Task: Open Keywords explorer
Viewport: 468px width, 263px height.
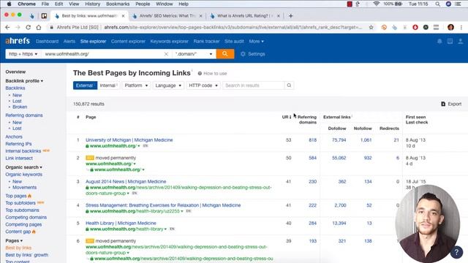Action: (x=169, y=42)
